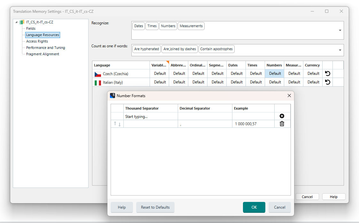
Task: Click the Segme... column header
Action: point(217,65)
